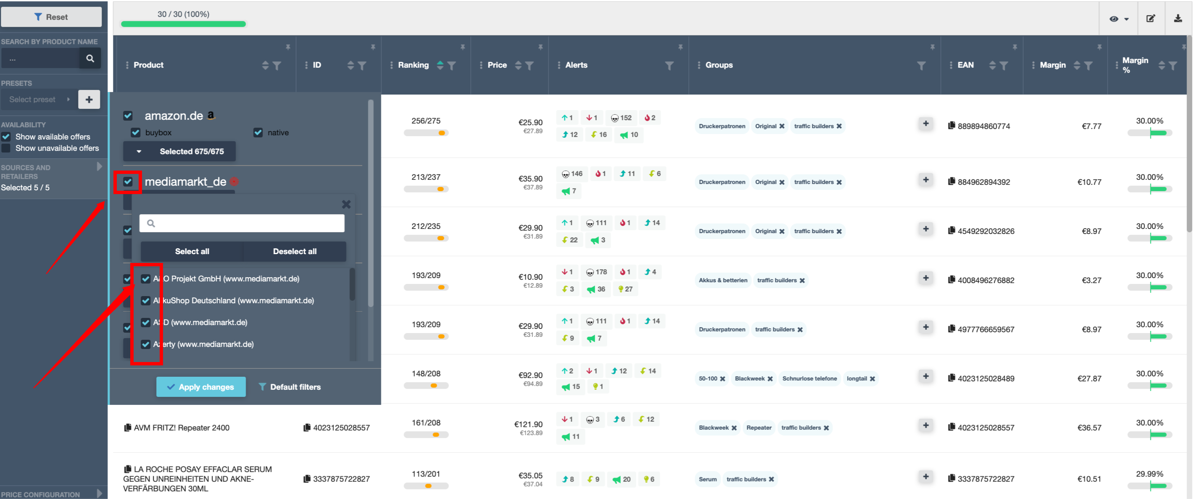1197x499 pixels.
Task: Click the Schnurlose telefone group tag
Action: (809, 379)
